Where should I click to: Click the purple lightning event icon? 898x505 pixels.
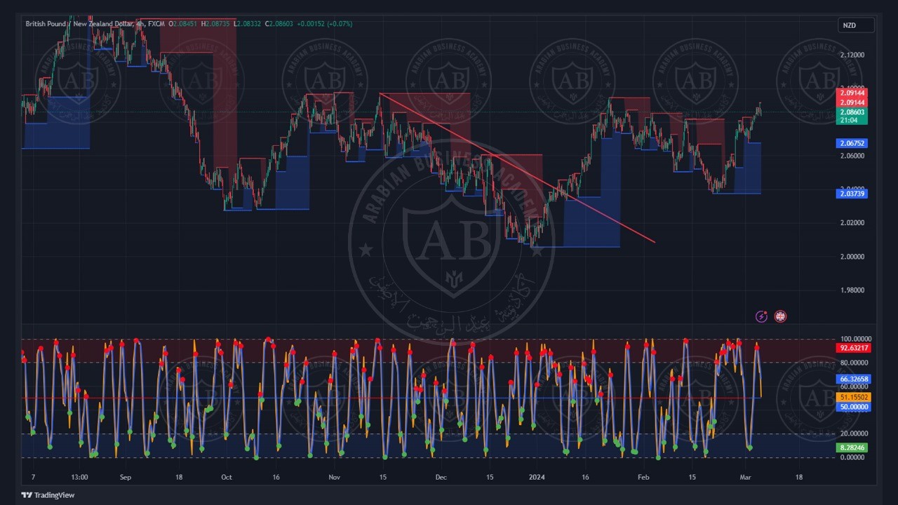761,317
